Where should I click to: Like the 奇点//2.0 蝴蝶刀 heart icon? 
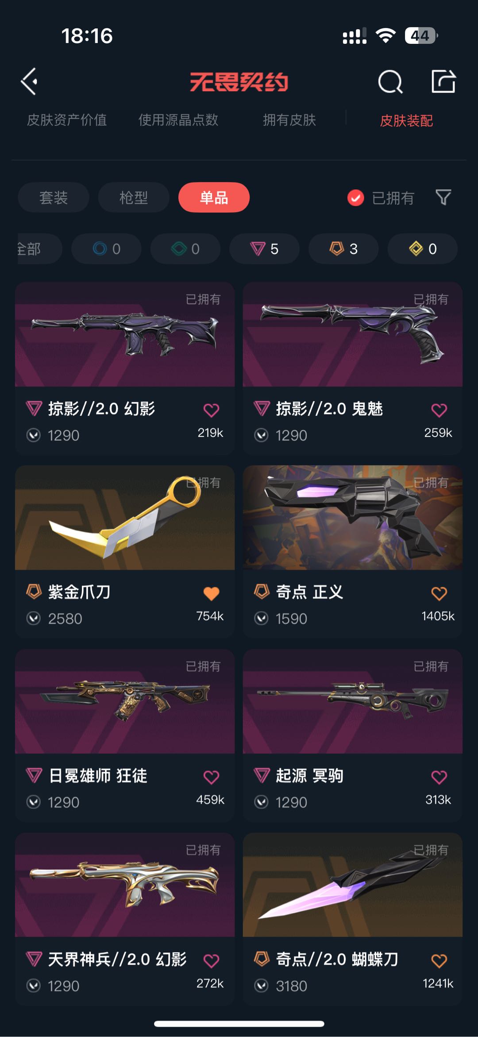439,961
